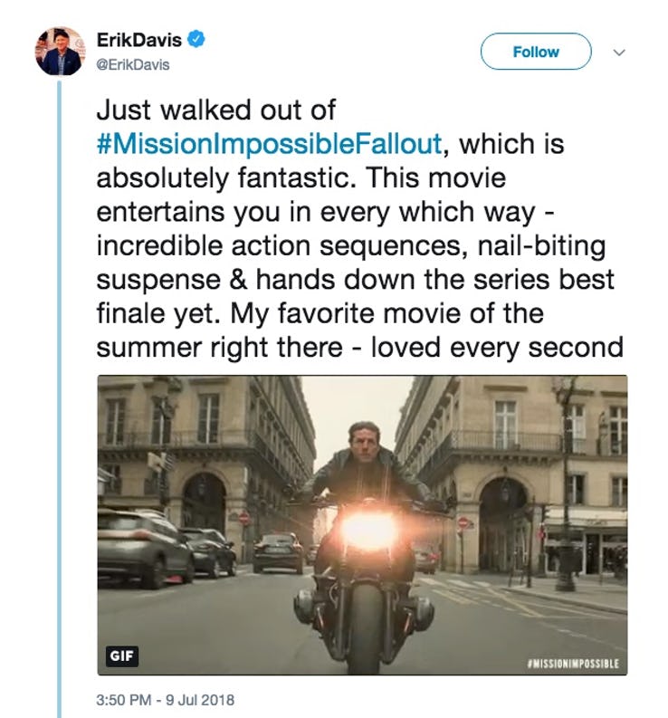Click the #MISSIONIMPOSSIBLE watermark in the GIF
The height and width of the screenshot is (718, 668).
click(571, 663)
